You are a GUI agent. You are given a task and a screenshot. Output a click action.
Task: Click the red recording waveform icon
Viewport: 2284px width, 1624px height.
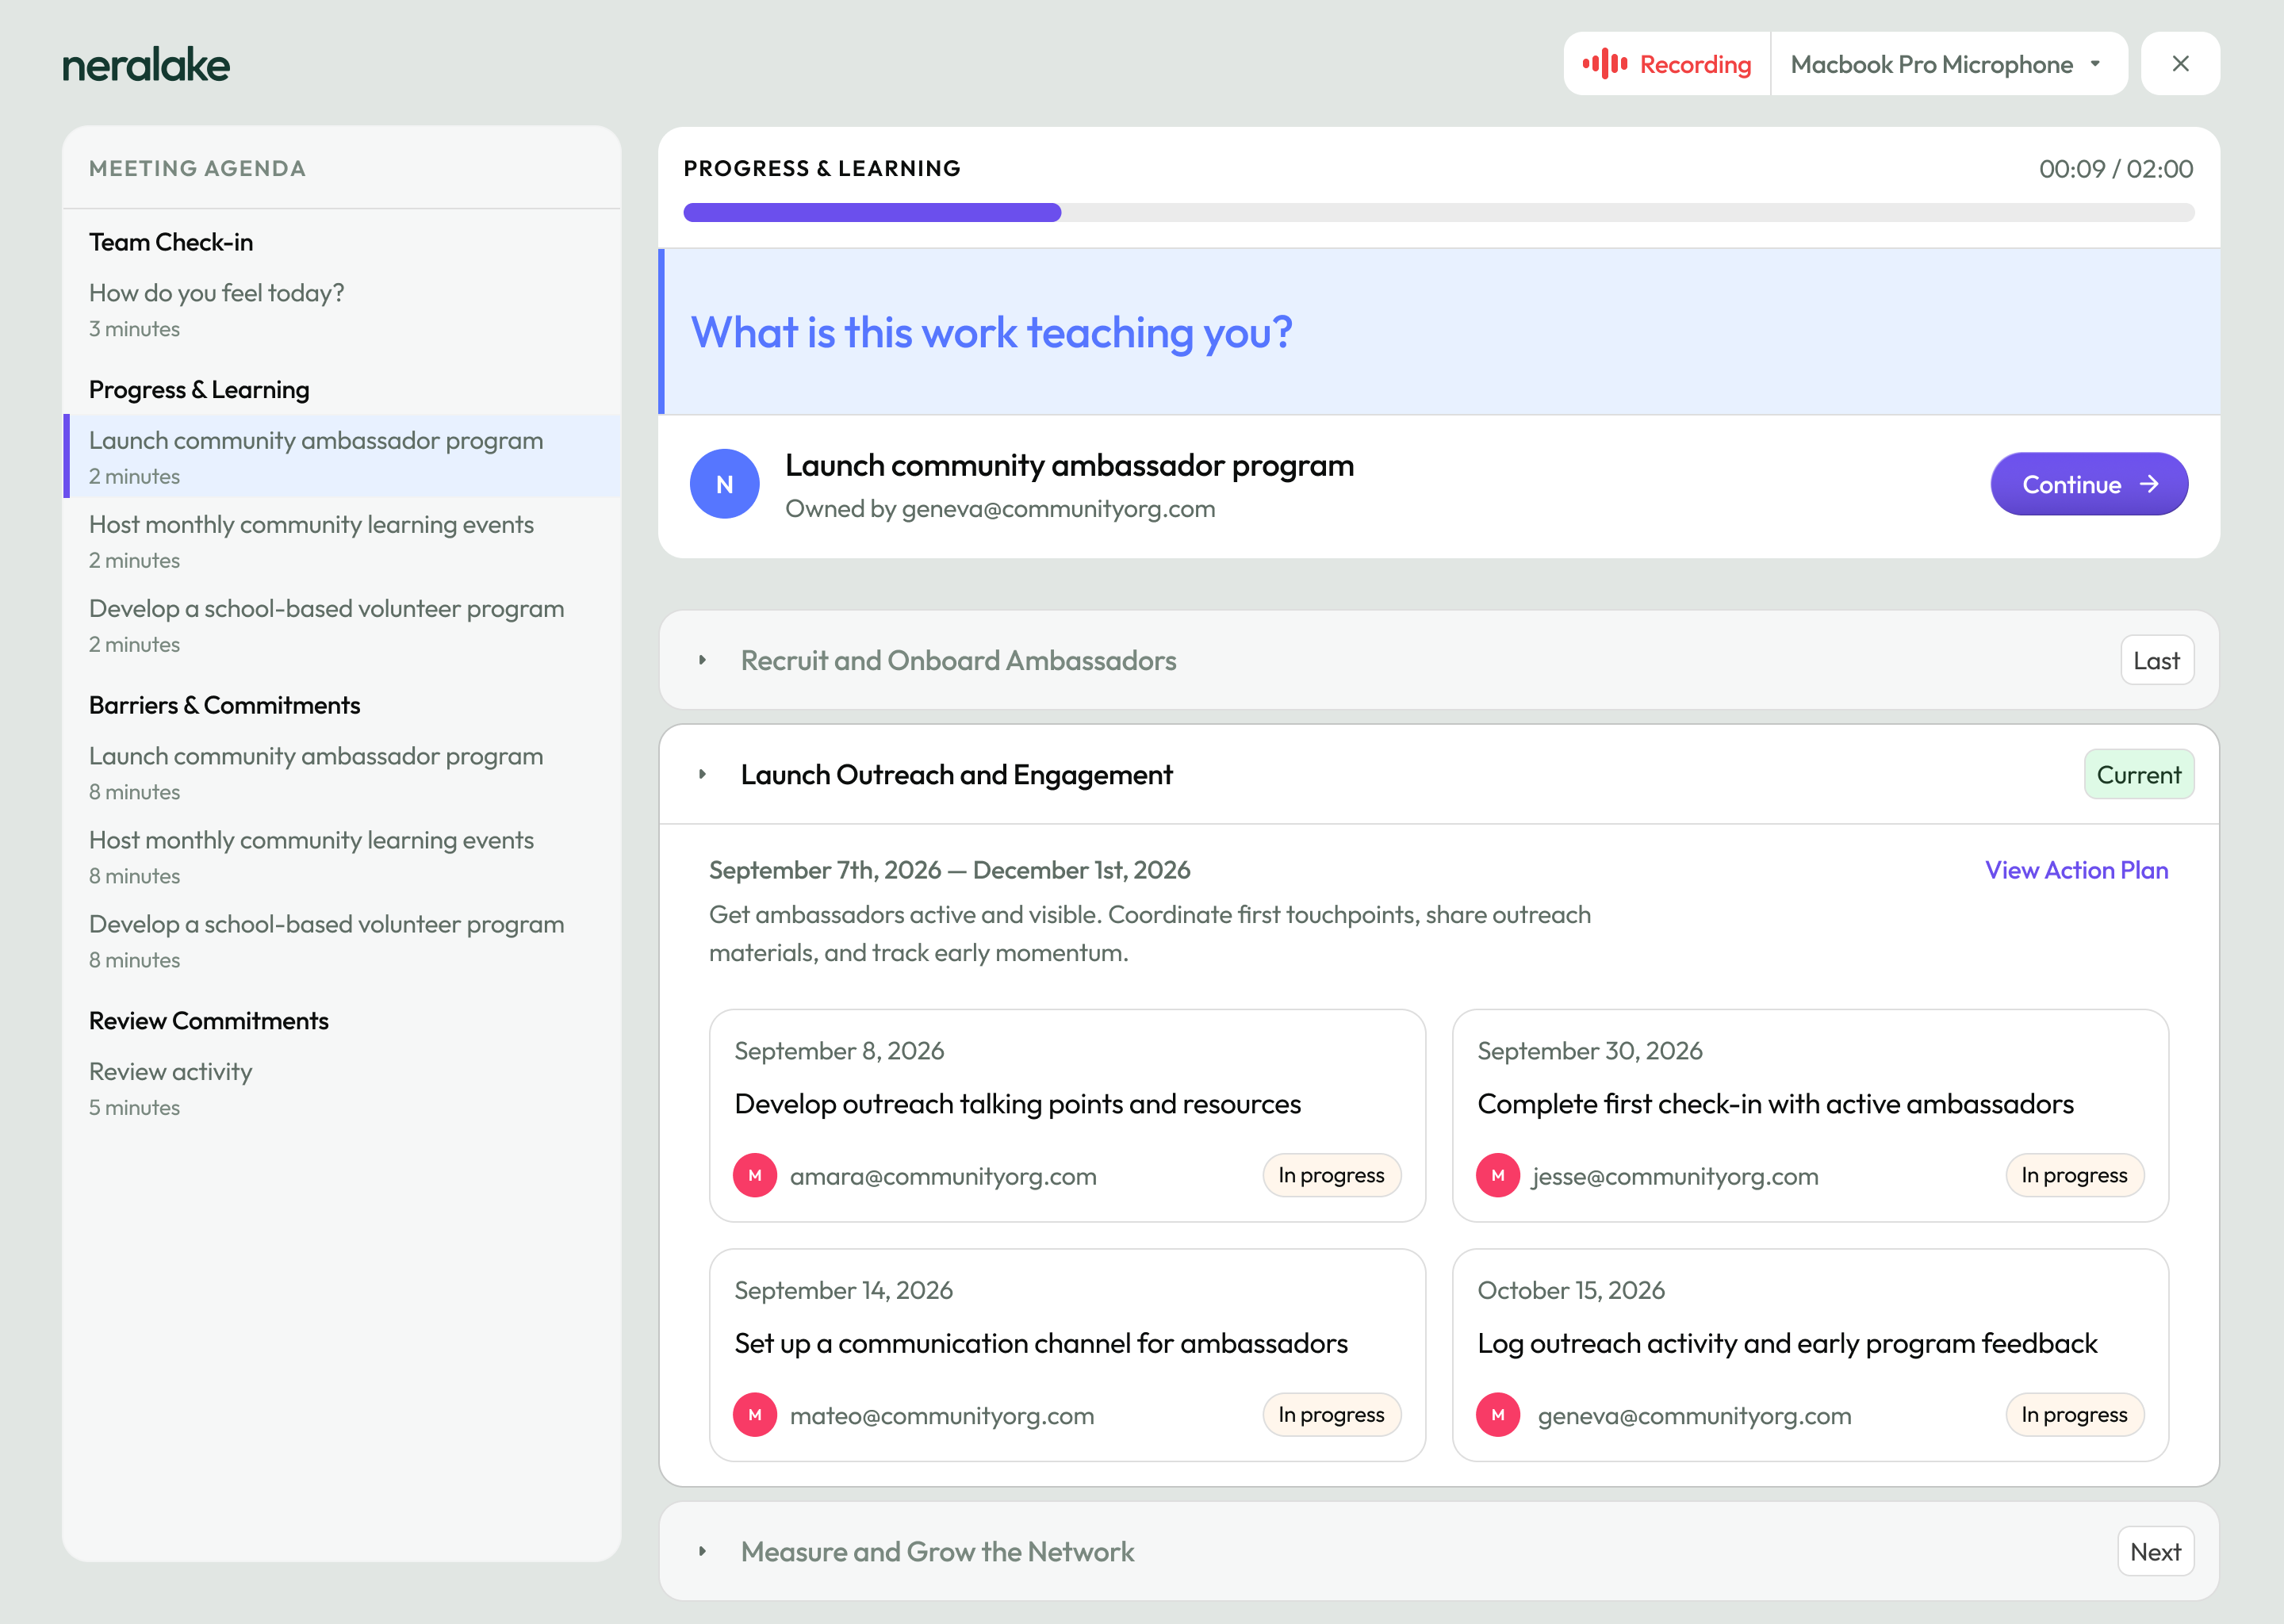[1604, 64]
